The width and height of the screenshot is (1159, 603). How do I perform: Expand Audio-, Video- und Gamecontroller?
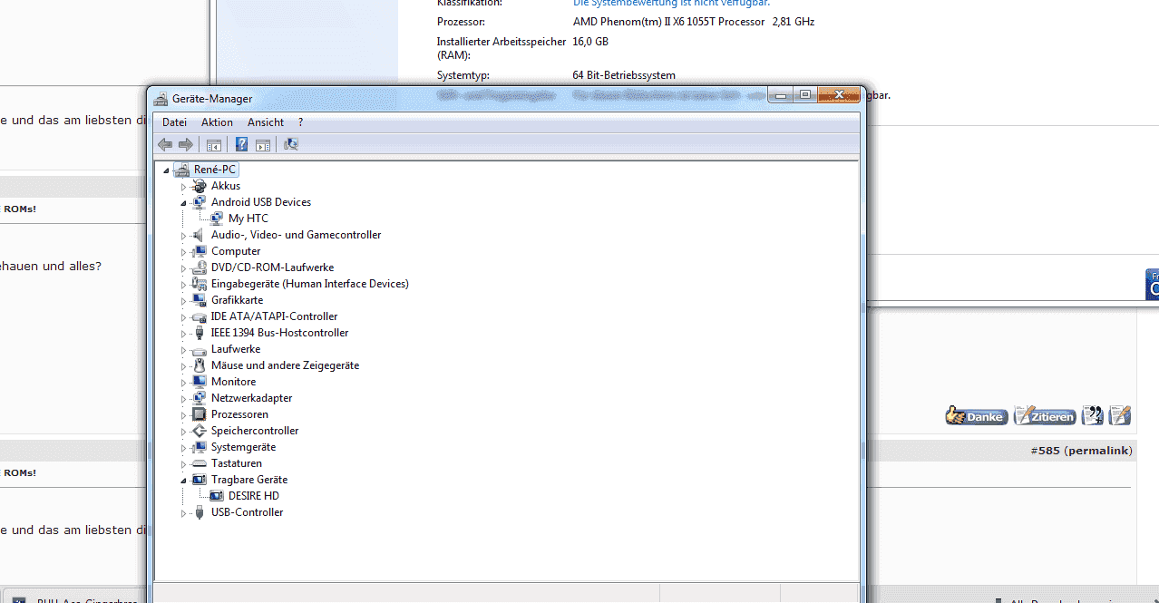pos(183,236)
